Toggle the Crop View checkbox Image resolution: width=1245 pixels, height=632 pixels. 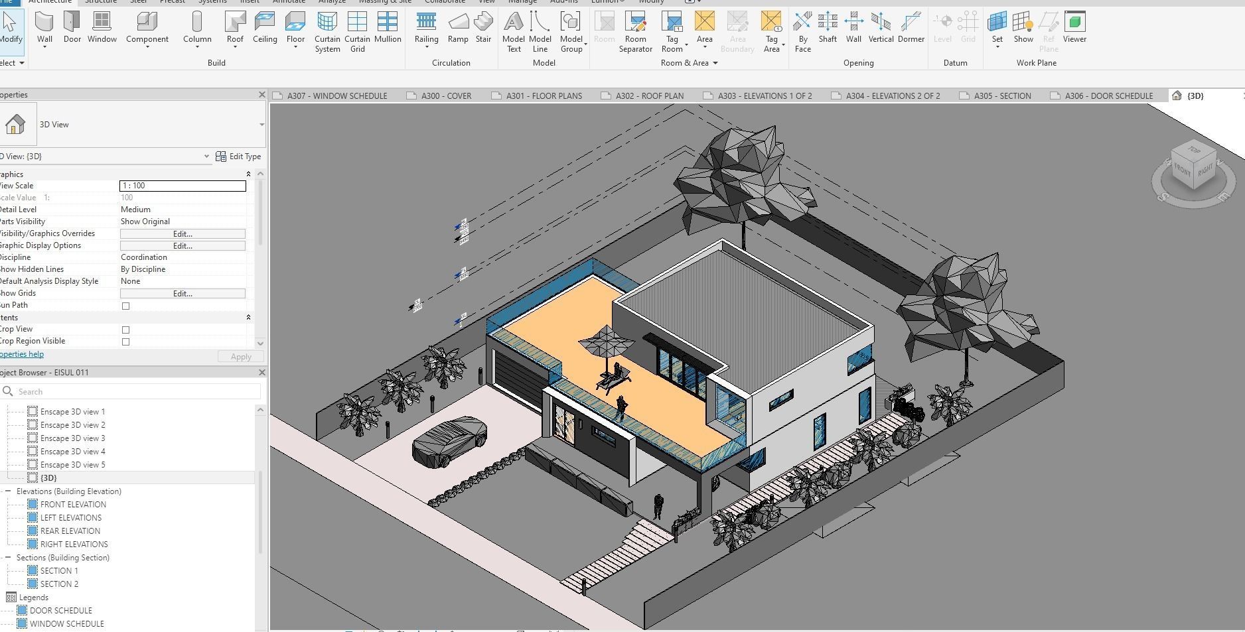pos(125,330)
